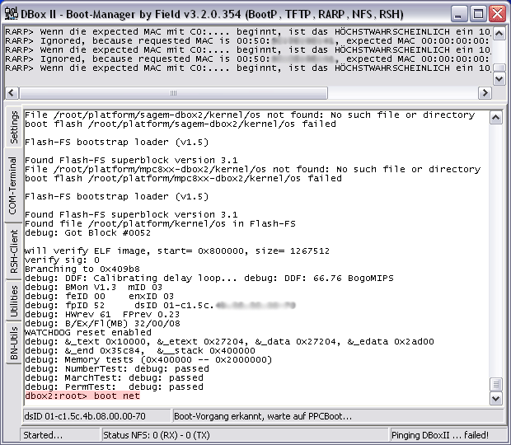Click 'debug: Memory tests (0x400000 -- 0x2000000)' line
Viewport: 511px width, 445px height.
pos(148,359)
